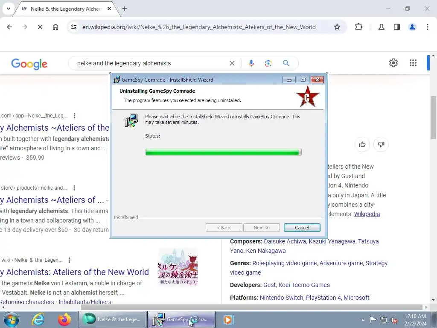Bookmark this page with the star
The image size is (437, 328).
coord(337,27)
